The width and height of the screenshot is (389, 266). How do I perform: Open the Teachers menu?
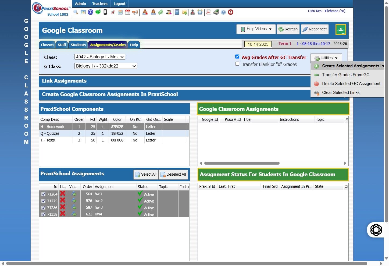(100, 4)
